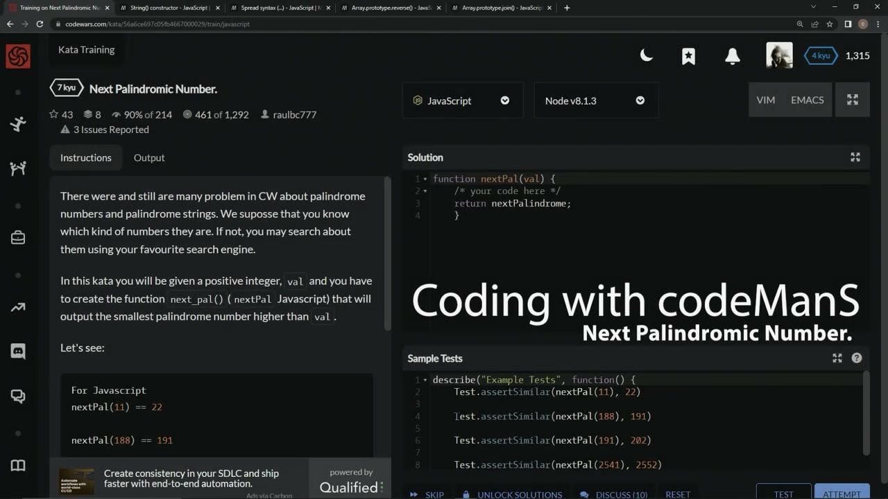Open the chat bubbles discussions sidebar icon
Screen dimensions: 888x499
18,396
